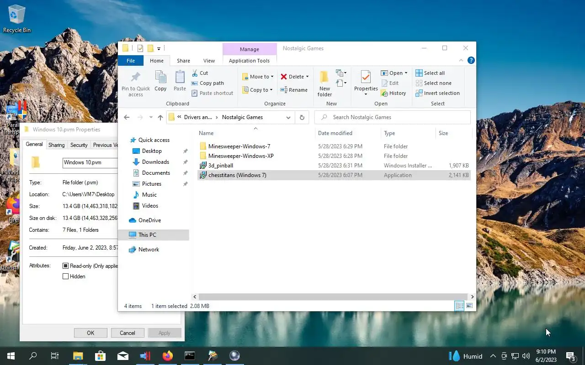Screen dimensions: 585x365
Task: Select the 3d_pinball installer file
Action: 221,166
